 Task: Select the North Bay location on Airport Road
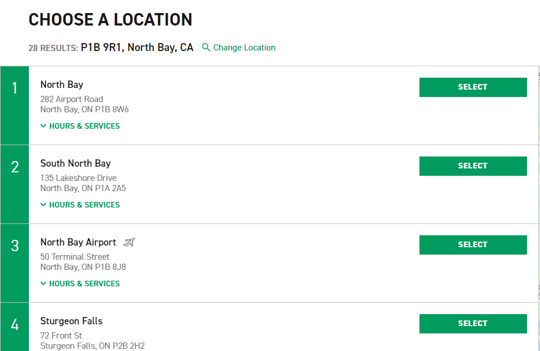[x=473, y=87]
